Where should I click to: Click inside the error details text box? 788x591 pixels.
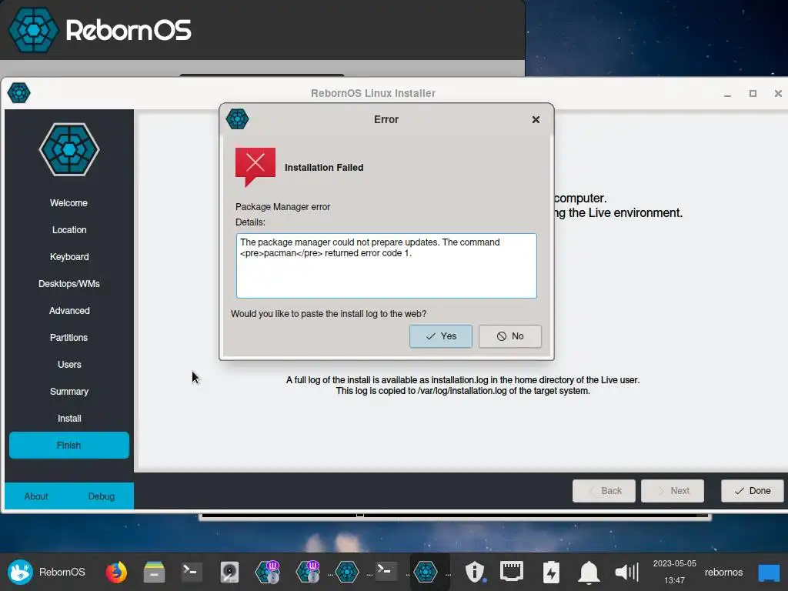(x=386, y=265)
